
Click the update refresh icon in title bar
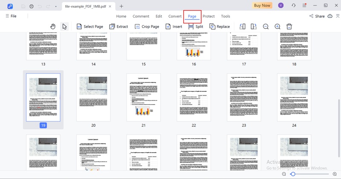tap(294, 6)
